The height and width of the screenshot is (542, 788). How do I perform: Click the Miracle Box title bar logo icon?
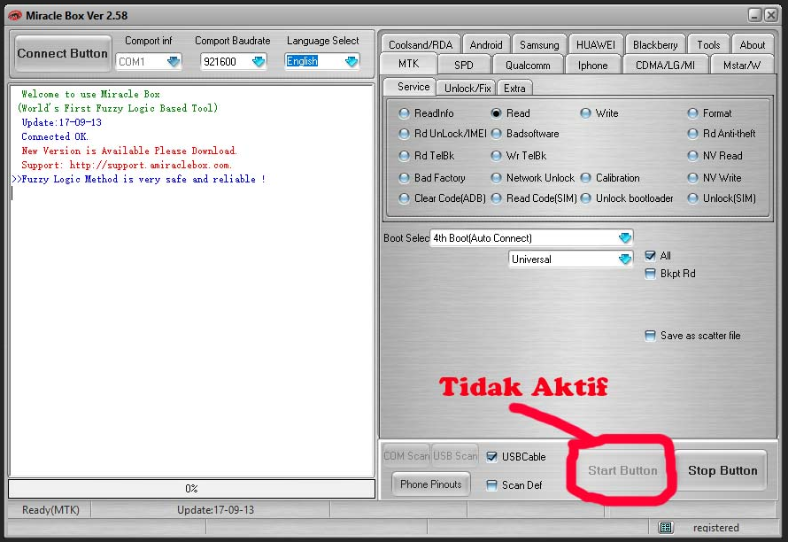tap(14, 16)
